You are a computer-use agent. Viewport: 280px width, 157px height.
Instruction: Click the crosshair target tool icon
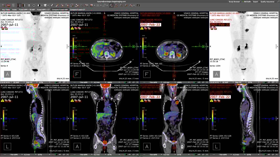tap(34, 5)
